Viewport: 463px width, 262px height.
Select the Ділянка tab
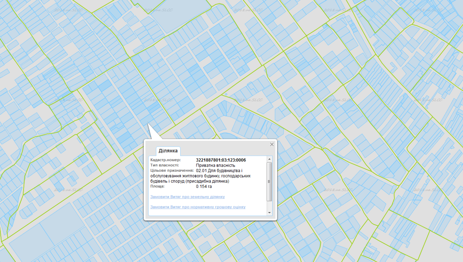(168, 151)
